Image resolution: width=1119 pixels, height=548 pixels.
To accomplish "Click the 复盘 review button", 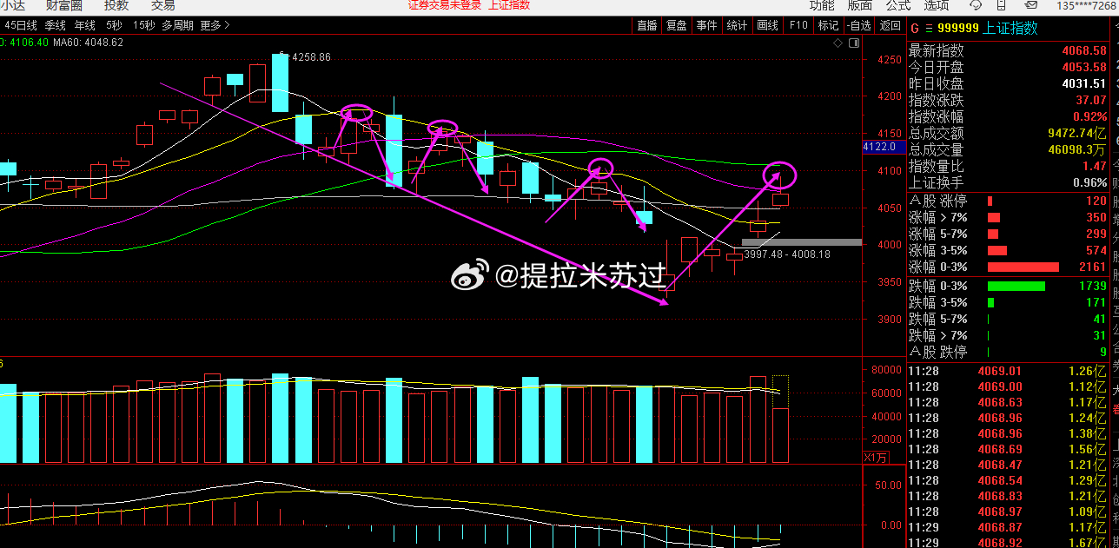I will pyautogui.click(x=677, y=25).
